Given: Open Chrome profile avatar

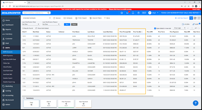Looking at the screenshot, I should pos(196,6).
